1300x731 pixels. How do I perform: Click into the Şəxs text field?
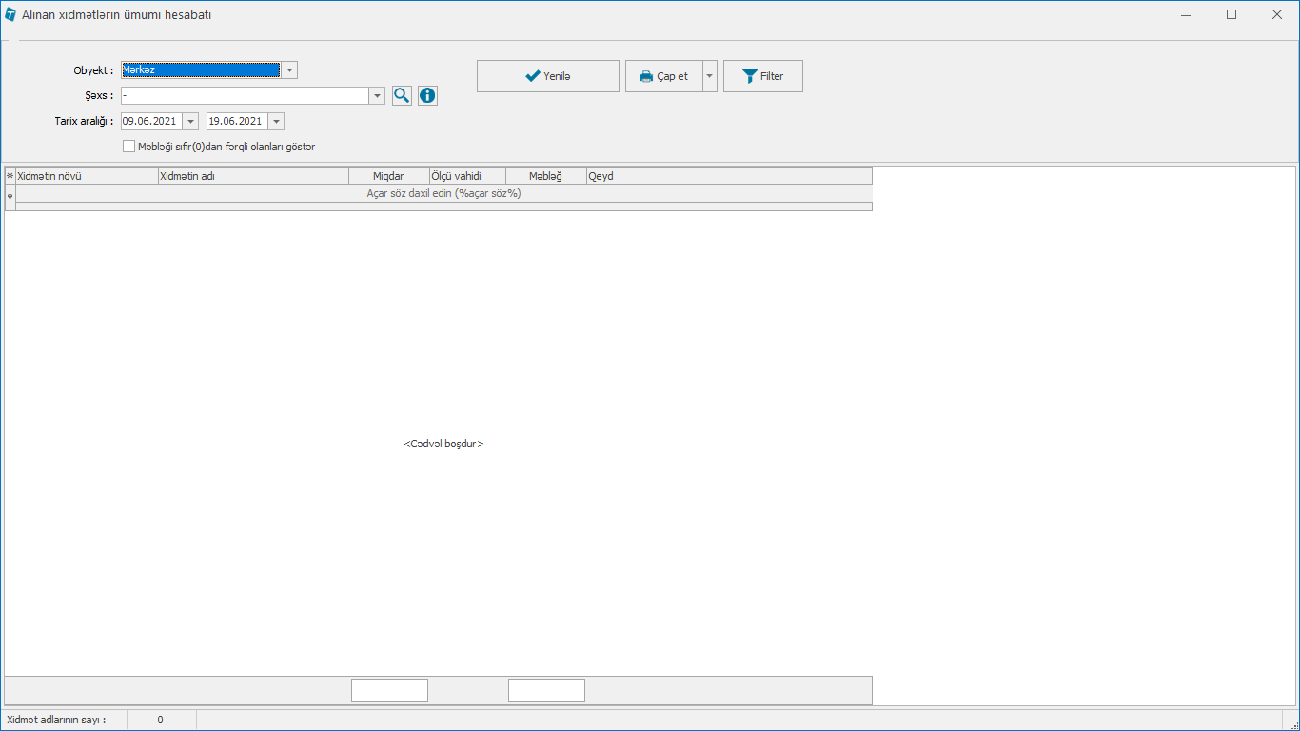(244, 96)
